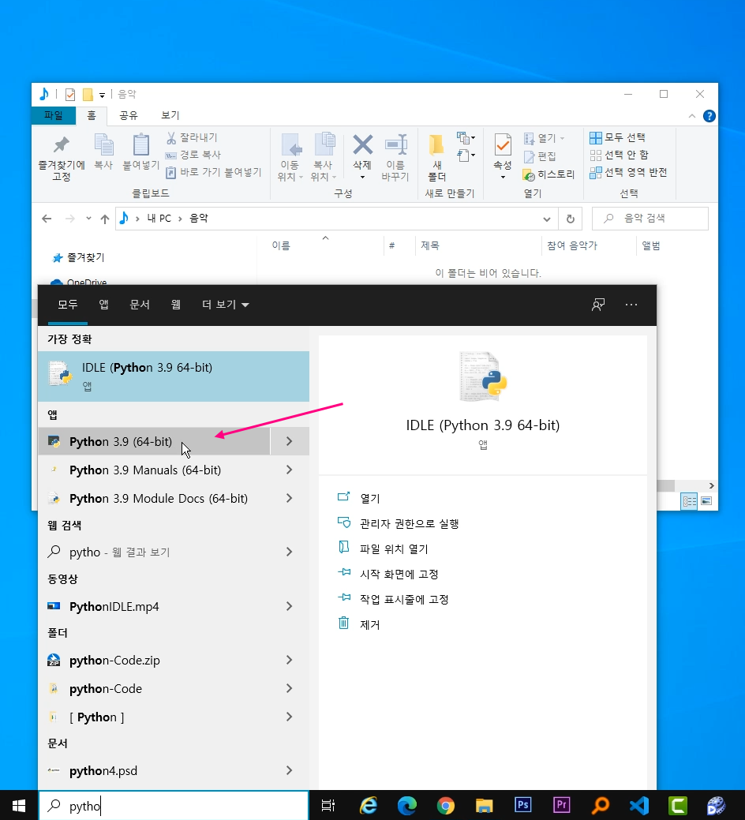Launch Internet Explorer from taskbar
Image resolution: width=745 pixels, height=820 pixels.
tap(369, 805)
